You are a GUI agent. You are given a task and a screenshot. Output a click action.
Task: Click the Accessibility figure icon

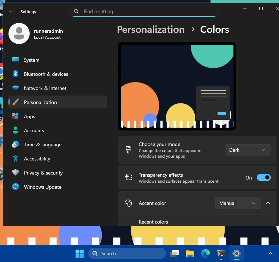click(16, 158)
